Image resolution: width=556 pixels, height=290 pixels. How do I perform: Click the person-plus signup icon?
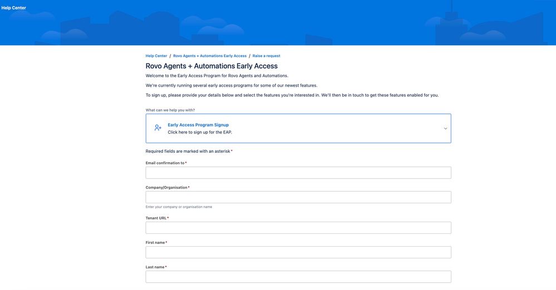pyautogui.click(x=158, y=128)
